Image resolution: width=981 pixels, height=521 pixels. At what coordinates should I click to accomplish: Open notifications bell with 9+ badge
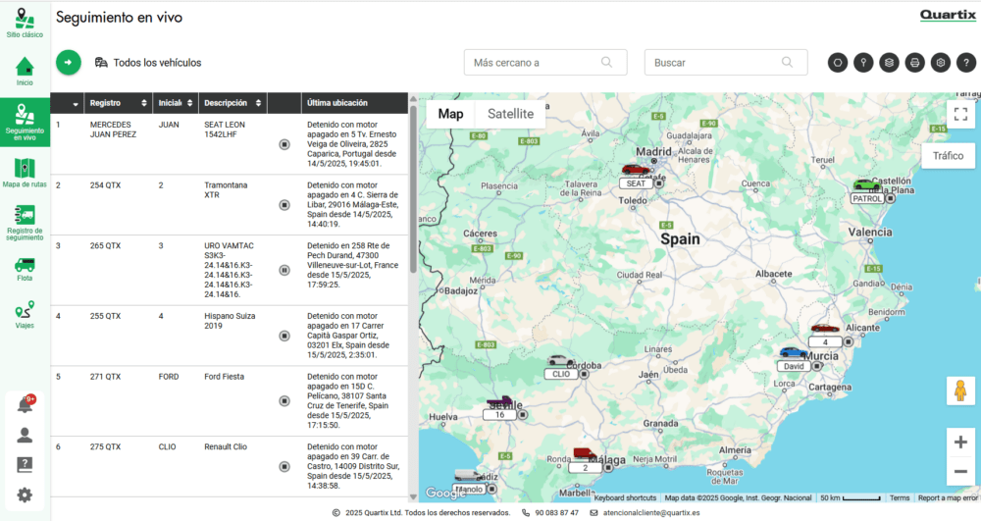coord(26,404)
